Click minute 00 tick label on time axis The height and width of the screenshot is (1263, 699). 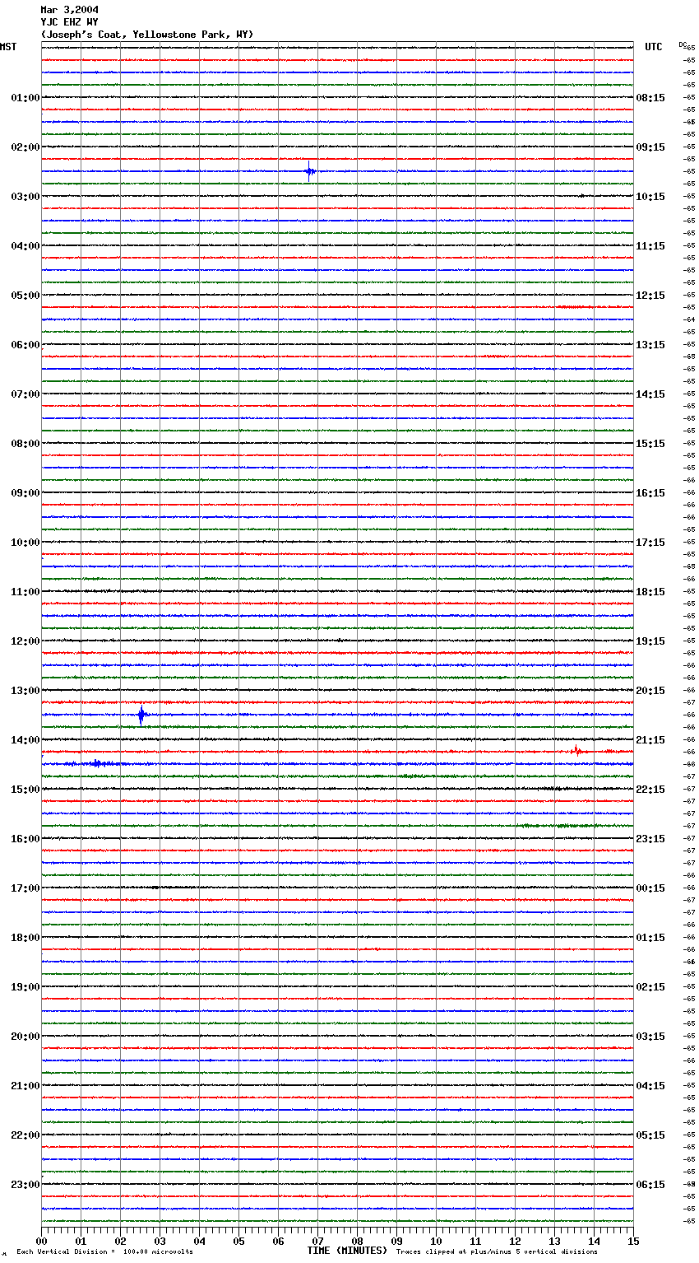41,1241
